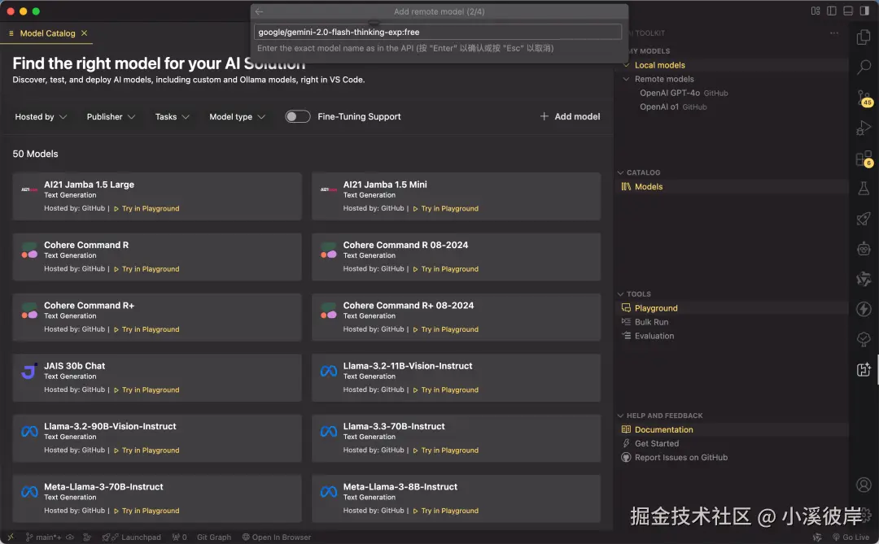
Task: Click the JAIS 30b Chat logo icon
Action: [29, 371]
